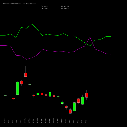The image size is (127, 127).
Task: Click the red candle above 14 May
Action: 26,75
